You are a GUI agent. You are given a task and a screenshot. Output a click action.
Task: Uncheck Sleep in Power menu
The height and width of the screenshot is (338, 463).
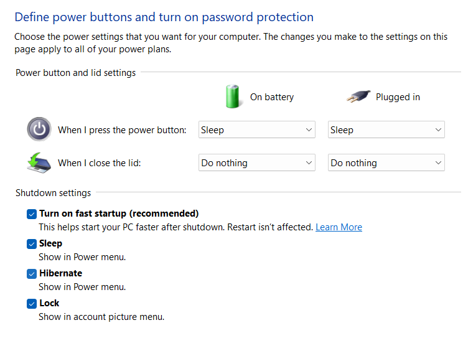click(x=32, y=244)
